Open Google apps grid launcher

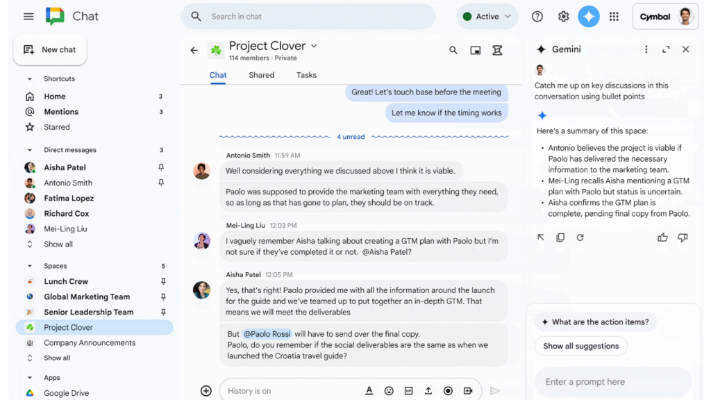614,17
